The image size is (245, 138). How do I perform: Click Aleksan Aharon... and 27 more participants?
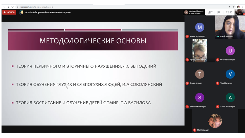point(194,12)
